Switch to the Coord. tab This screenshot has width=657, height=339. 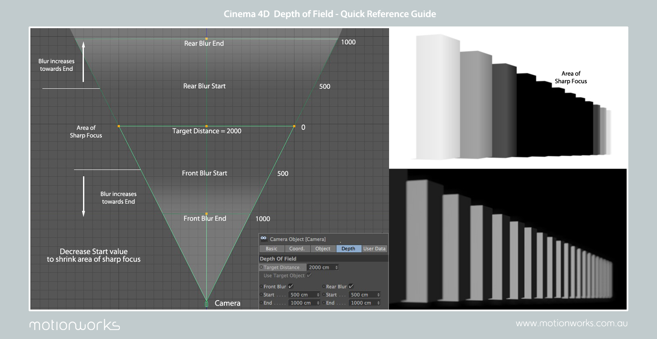[297, 248]
